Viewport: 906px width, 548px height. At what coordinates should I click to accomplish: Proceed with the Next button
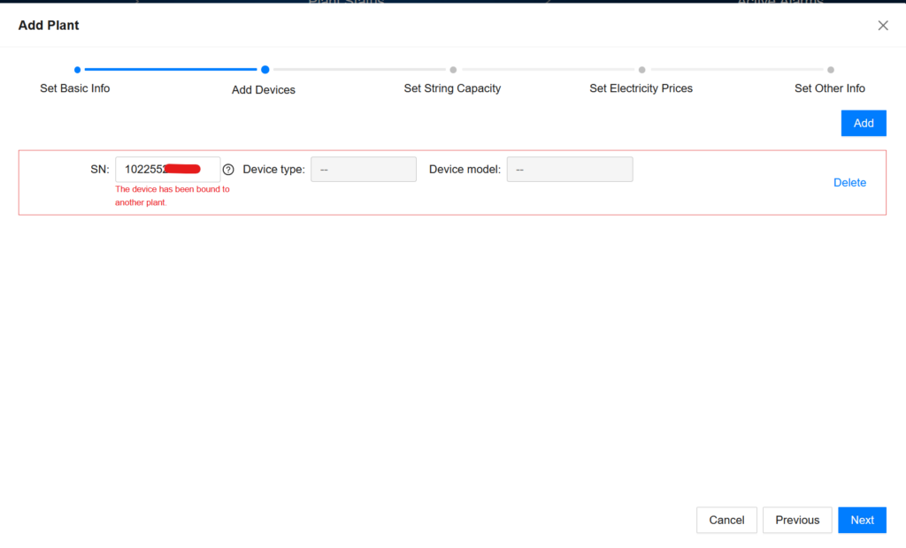point(862,520)
